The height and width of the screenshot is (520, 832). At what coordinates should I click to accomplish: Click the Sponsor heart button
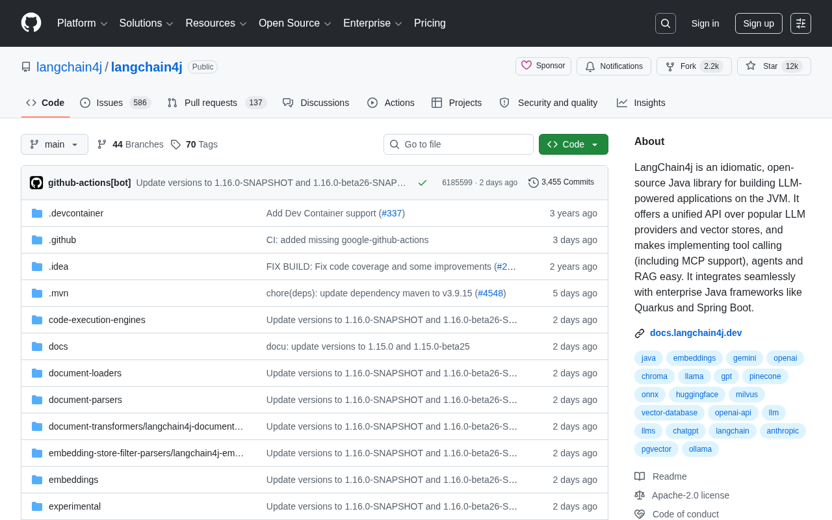pos(543,66)
